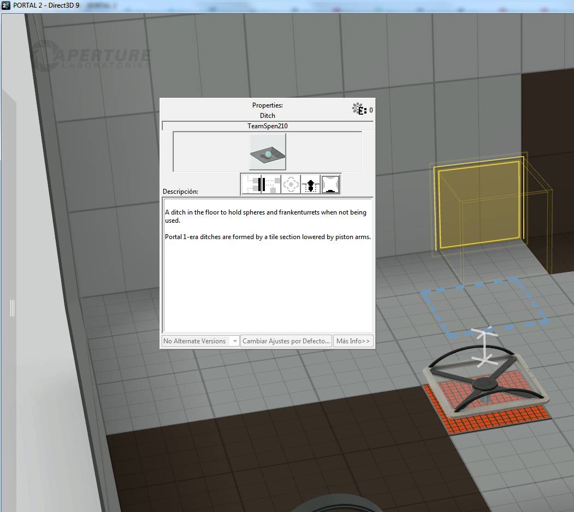Select the highlighted closed-ditch variant icon
The height and width of the screenshot is (512, 574).
coord(330,184)
